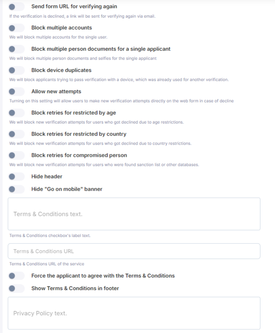Enable the 'Block multiple accounts' toggle switch
This screenshot has width=275, height=333.
pyautogui.click(x=16, y=28)
